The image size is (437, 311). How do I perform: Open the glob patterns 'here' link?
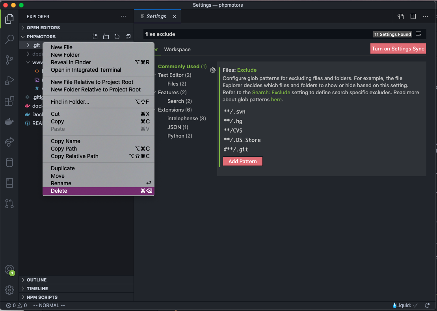pyautogui.click(x=276, y=99)
